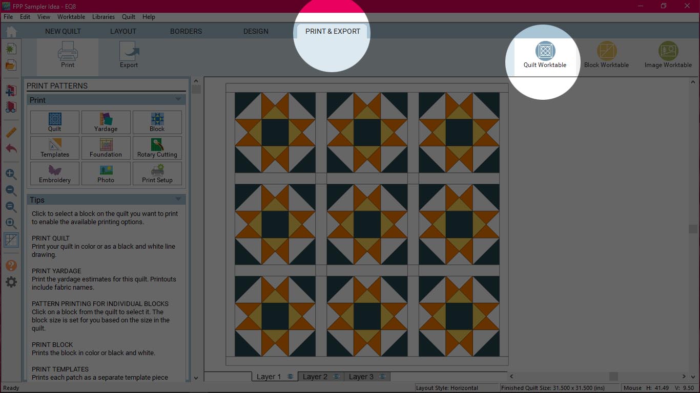Open the Libraries menu
This screenshot has width=700, height=393.
pyautogui.click(x=104, y=17)
